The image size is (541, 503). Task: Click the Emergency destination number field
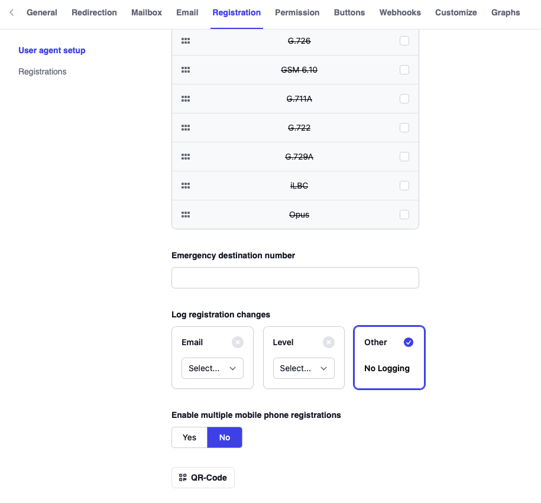(x=295, y=278)
